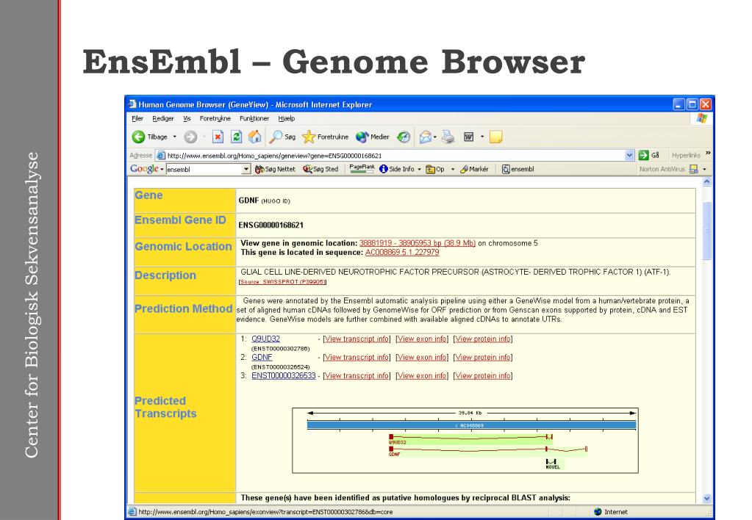The width and height of the screenshot is (752, 520).
Task: Expand Hyperlinks toolbar chevron
Action: [x=708, y=154]
